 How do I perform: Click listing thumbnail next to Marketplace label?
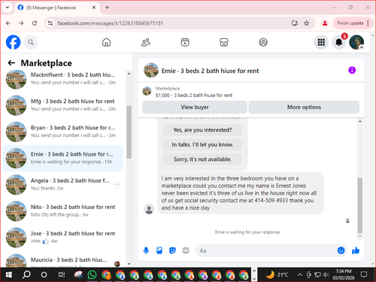(x=147, y=91)
